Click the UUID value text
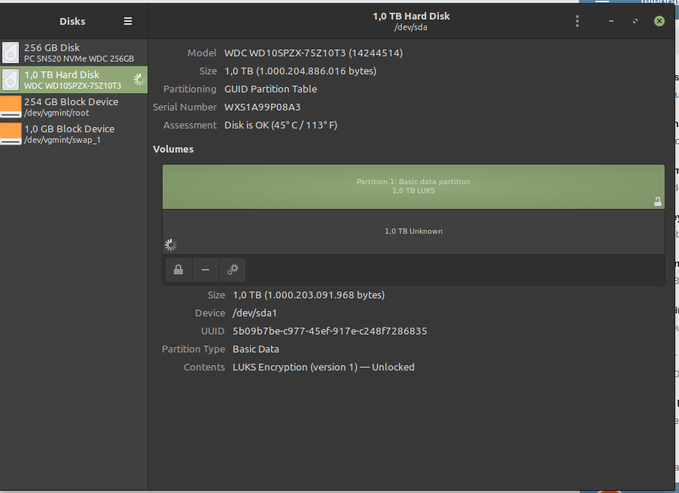This screenshot has height=493, width=679. click(330, 331)
